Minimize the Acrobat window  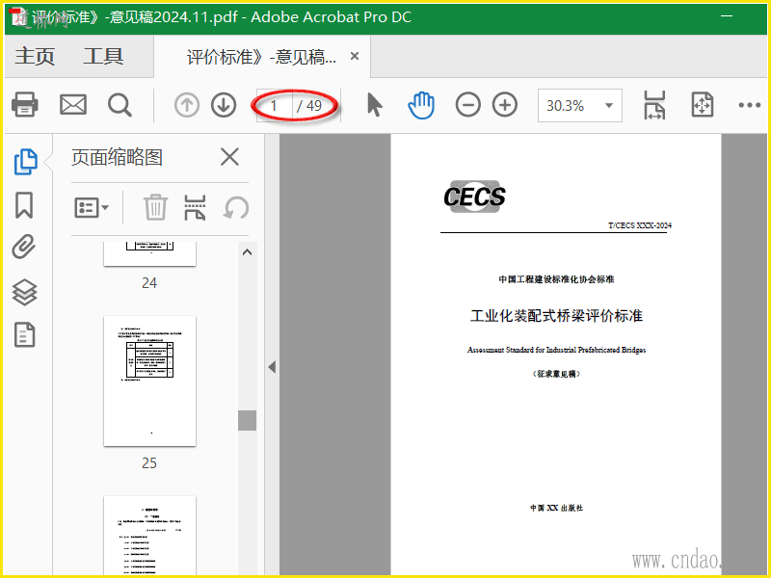point(727,16)
